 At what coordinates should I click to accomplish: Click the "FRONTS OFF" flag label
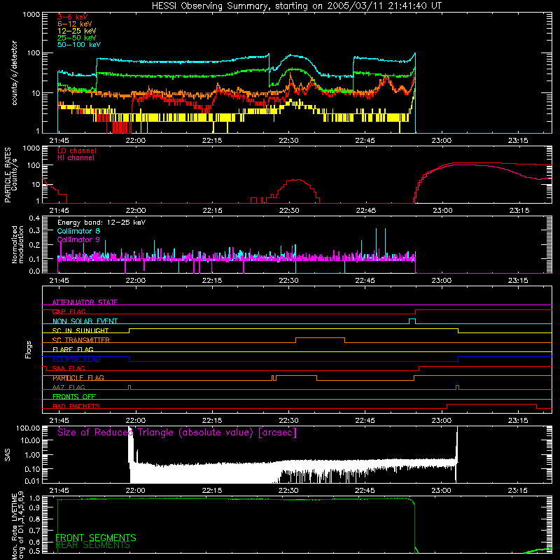tap(74, 396)
